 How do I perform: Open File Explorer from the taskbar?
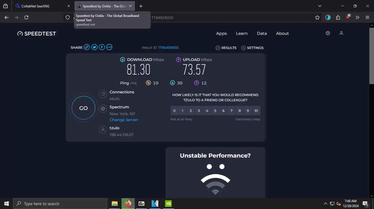[115, 204]
